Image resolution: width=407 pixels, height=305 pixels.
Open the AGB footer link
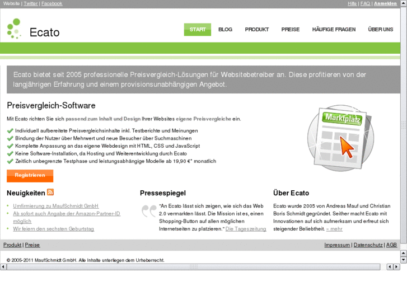tap(391, 245)
